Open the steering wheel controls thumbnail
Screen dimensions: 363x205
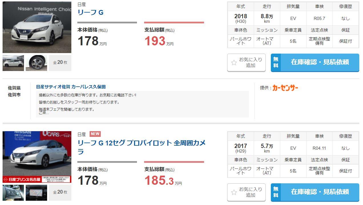point(13,193)
